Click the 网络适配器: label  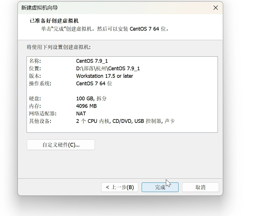tap(43, 114)
